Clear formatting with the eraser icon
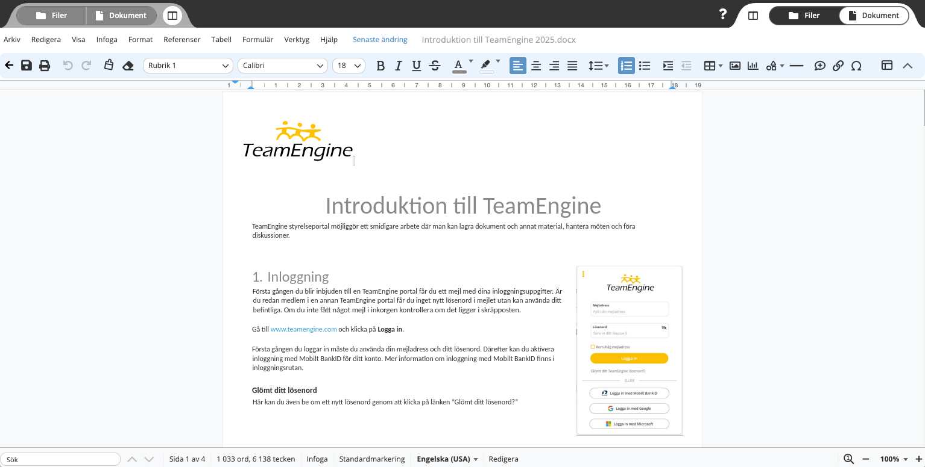 [128, 66]
